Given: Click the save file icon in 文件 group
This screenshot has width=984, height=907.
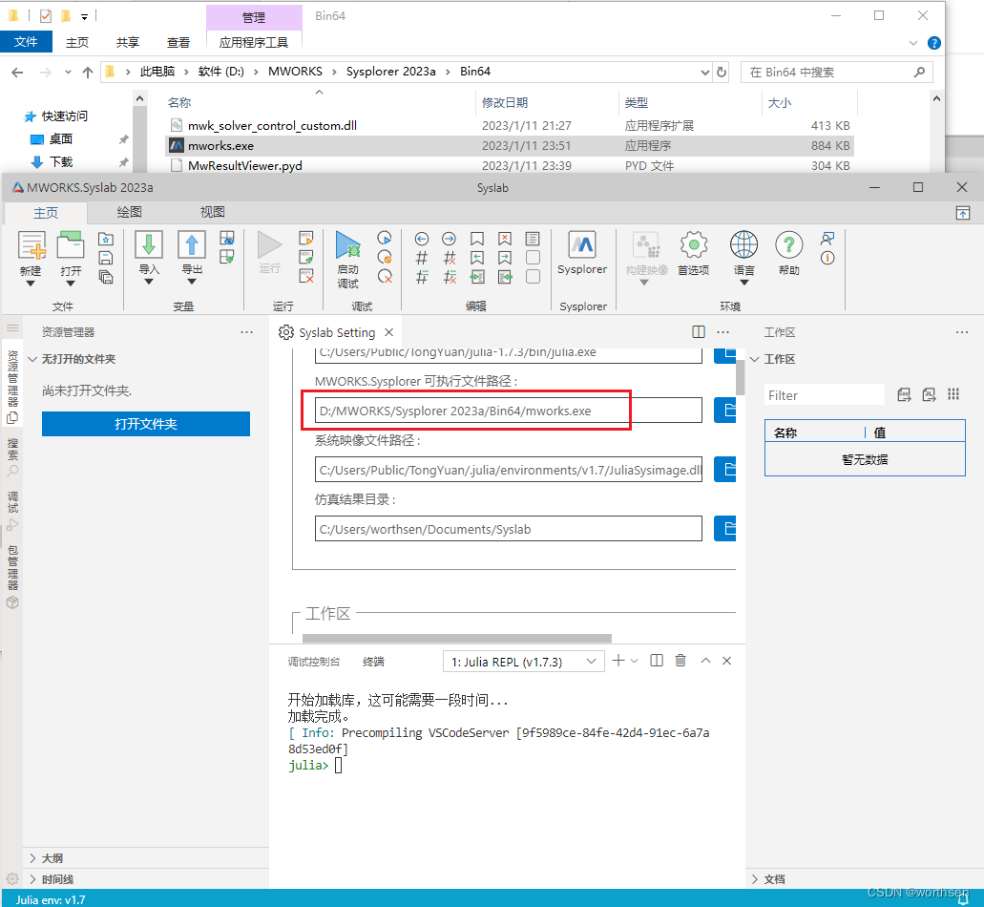Looking at the screenshot, I should [106, 258].
